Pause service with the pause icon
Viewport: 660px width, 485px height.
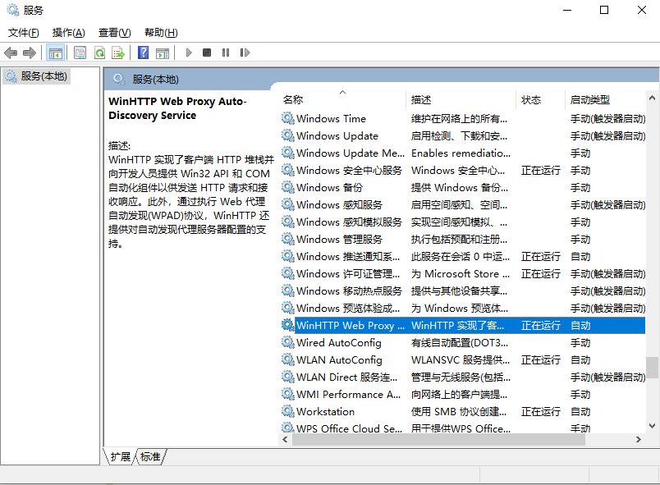[226, 53]
